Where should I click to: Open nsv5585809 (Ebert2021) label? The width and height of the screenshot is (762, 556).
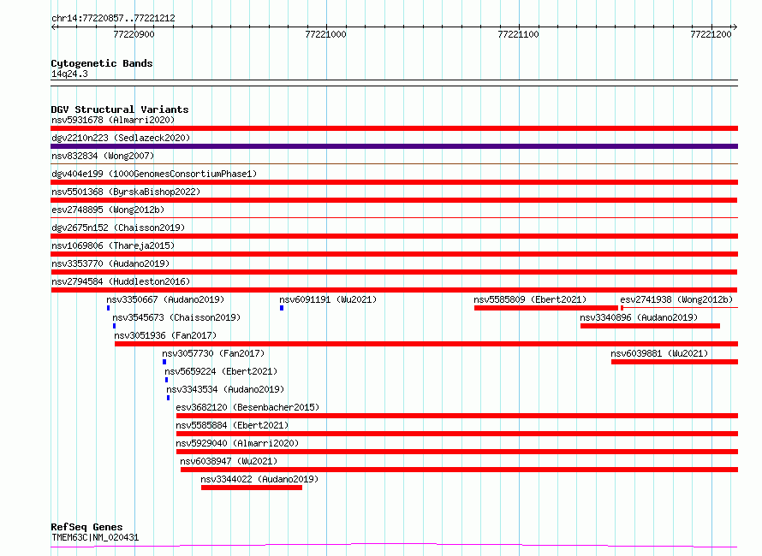point(530,299)
